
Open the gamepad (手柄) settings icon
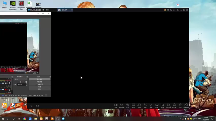tap(139, 105)
